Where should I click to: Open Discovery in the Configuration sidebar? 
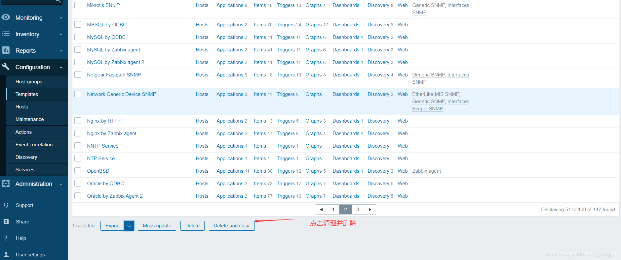pos(37,157)
